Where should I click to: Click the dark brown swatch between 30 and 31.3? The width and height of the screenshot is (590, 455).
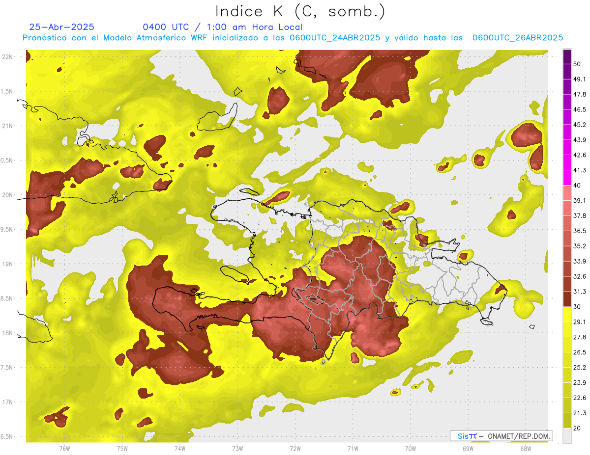click(x=567, y=299)
